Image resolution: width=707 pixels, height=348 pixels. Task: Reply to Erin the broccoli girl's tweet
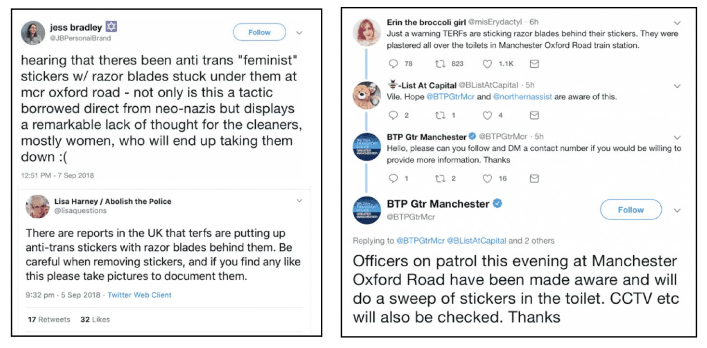click(393, 63)
